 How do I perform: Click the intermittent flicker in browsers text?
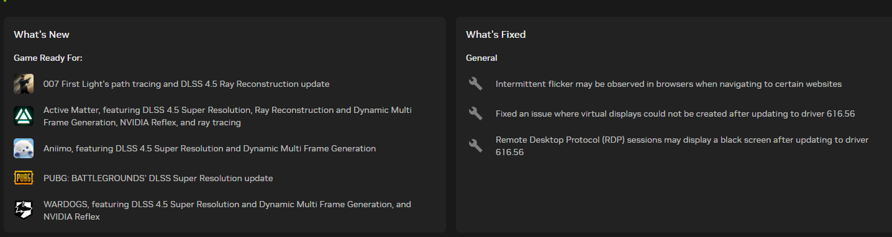tap(668, 84)
